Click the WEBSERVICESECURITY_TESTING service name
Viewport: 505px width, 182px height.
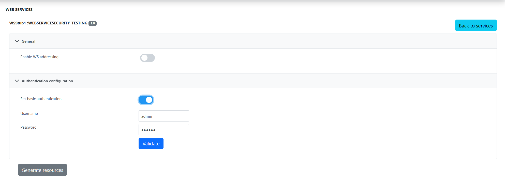pos(58,23)
